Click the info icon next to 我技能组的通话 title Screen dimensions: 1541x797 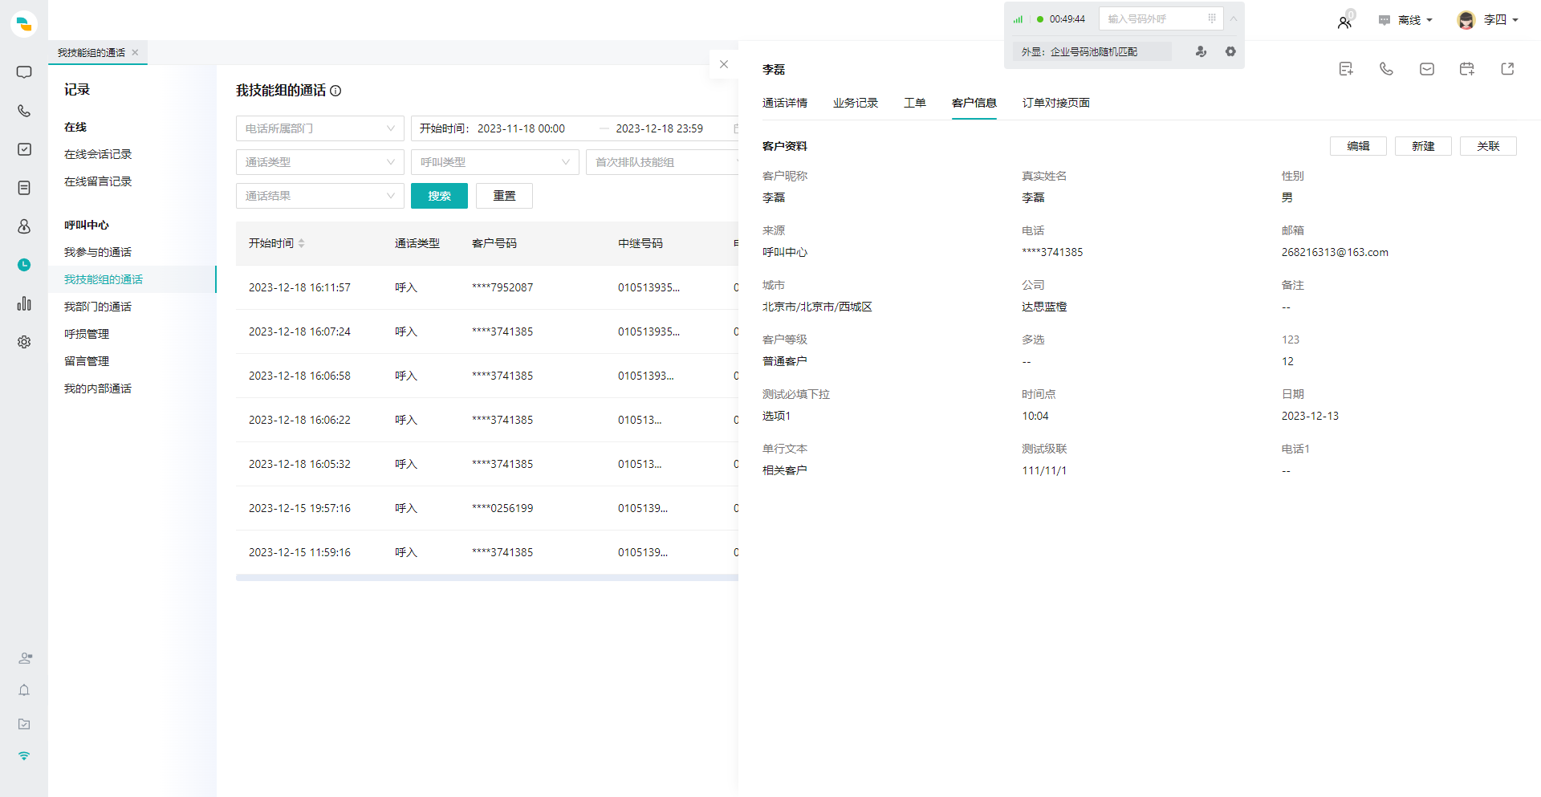click(335, 91)
